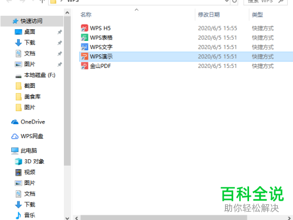Click the horizontal scrollbar right arrow
The height and width of the screenshot is (220, 293).
[289, 218]
